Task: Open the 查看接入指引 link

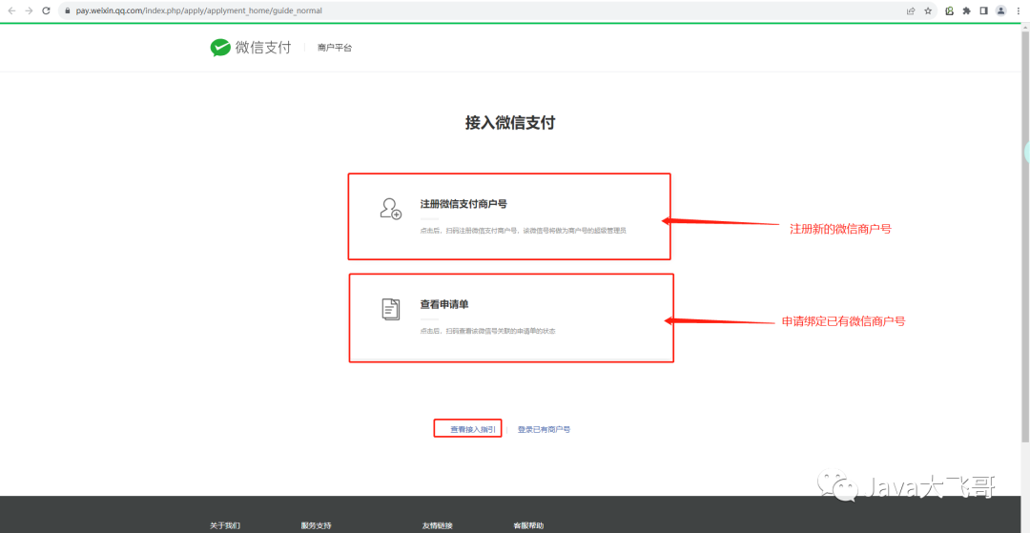Action: (472, 429)
